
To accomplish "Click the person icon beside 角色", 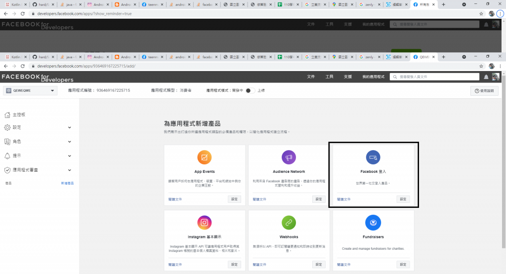I will (7, 142).
